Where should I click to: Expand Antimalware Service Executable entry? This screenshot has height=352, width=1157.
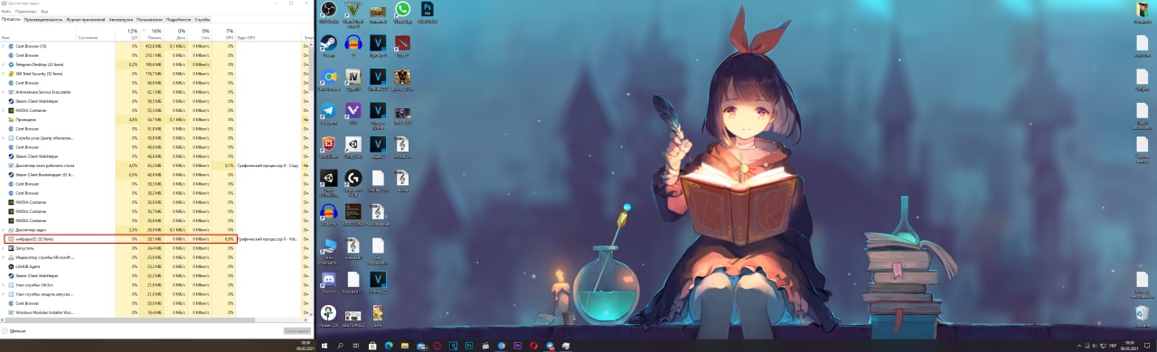(4, 92)
